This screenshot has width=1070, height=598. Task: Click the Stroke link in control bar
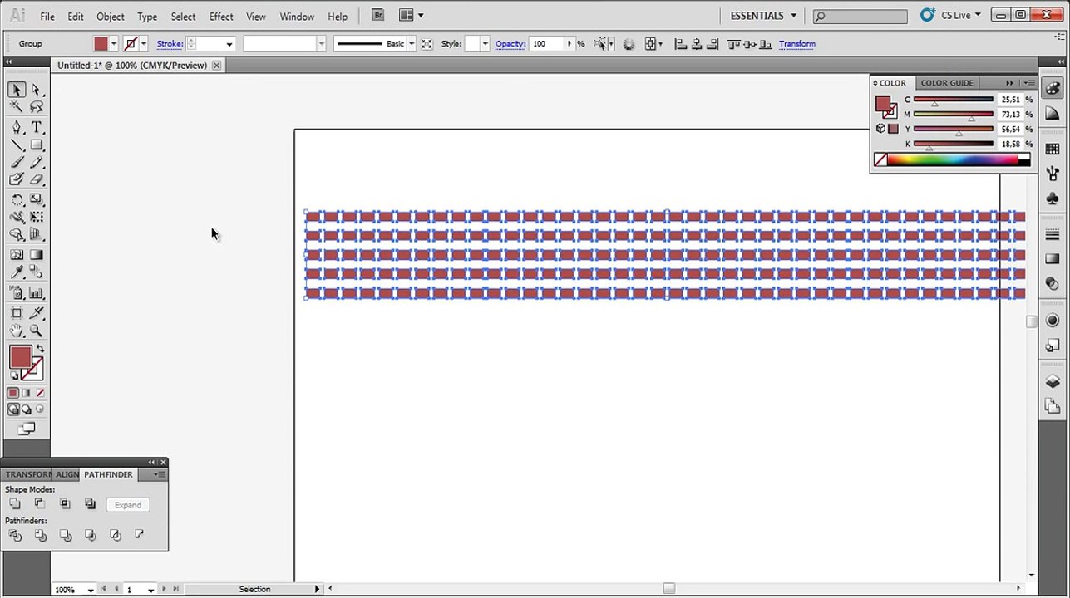click(170, 44)
